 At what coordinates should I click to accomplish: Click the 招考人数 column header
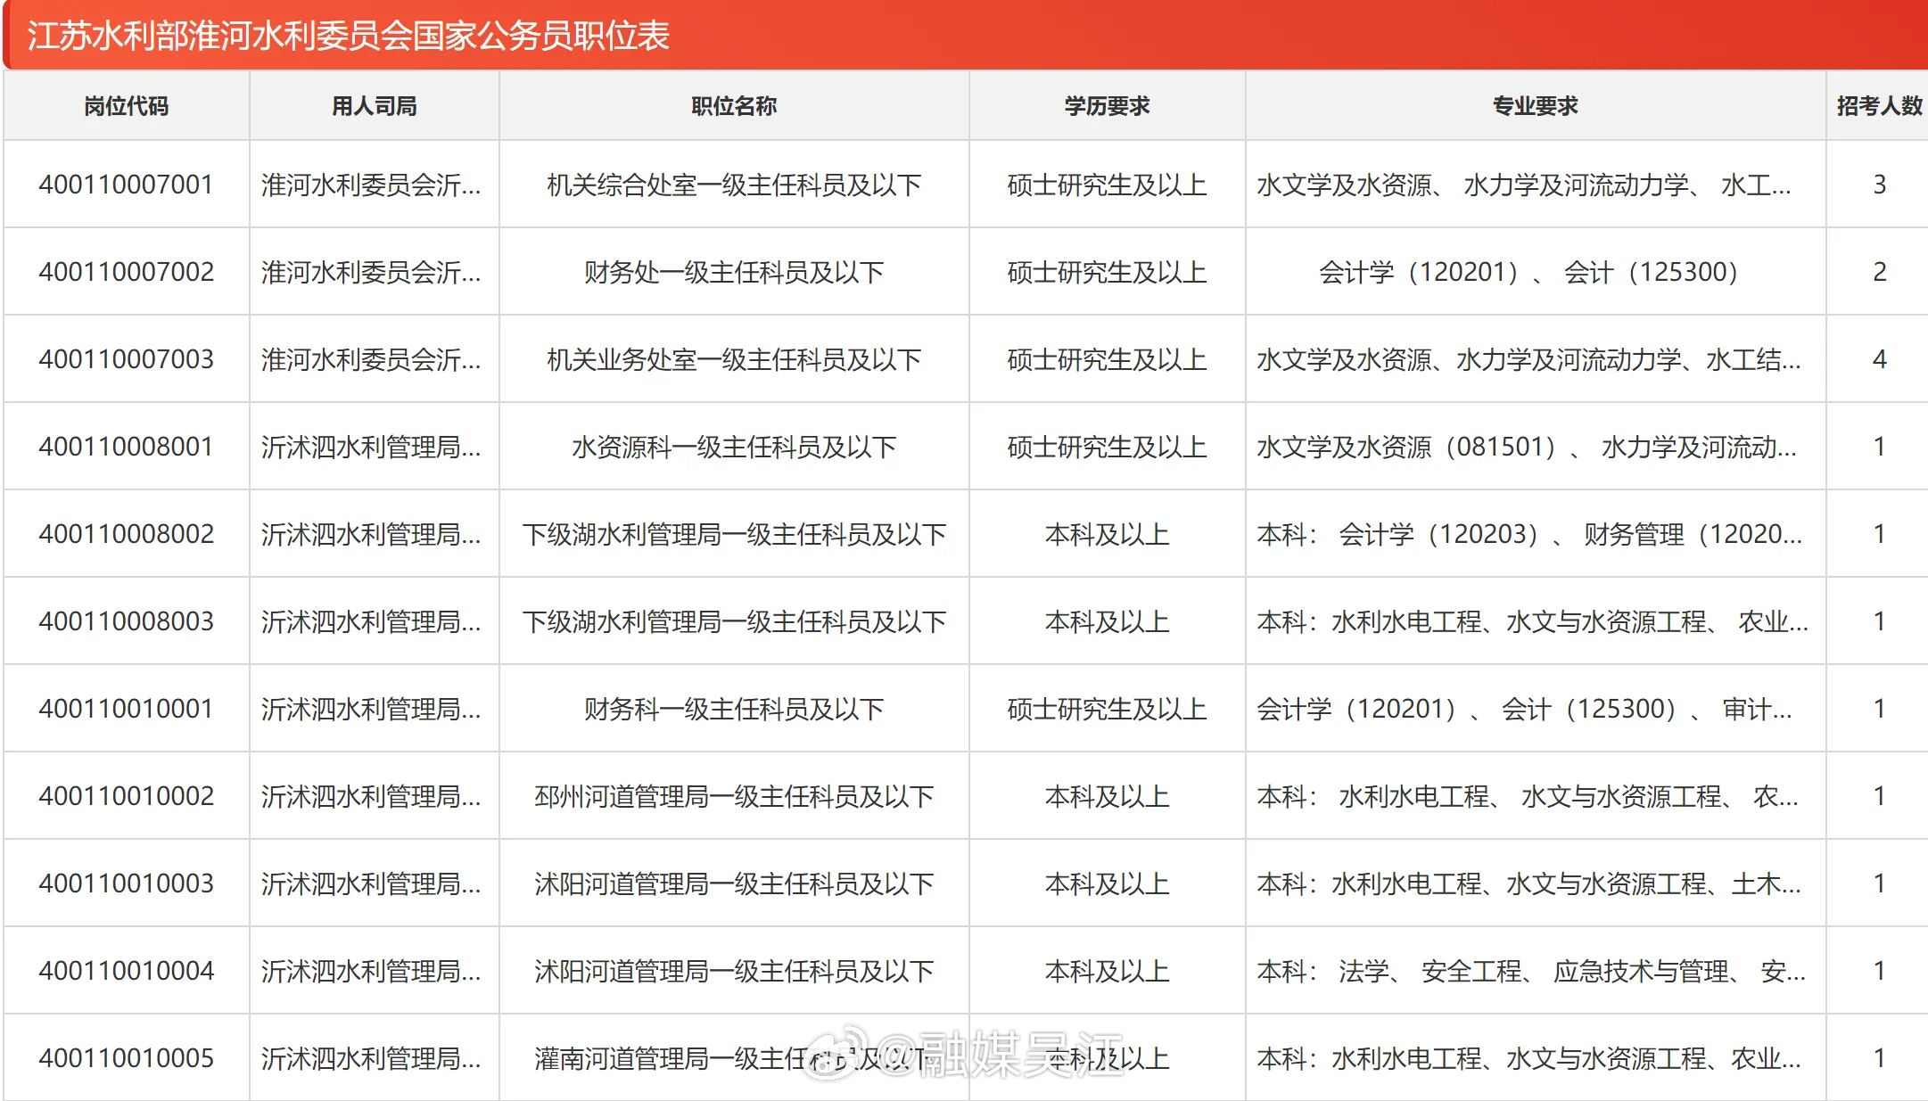coord(1879,106)
